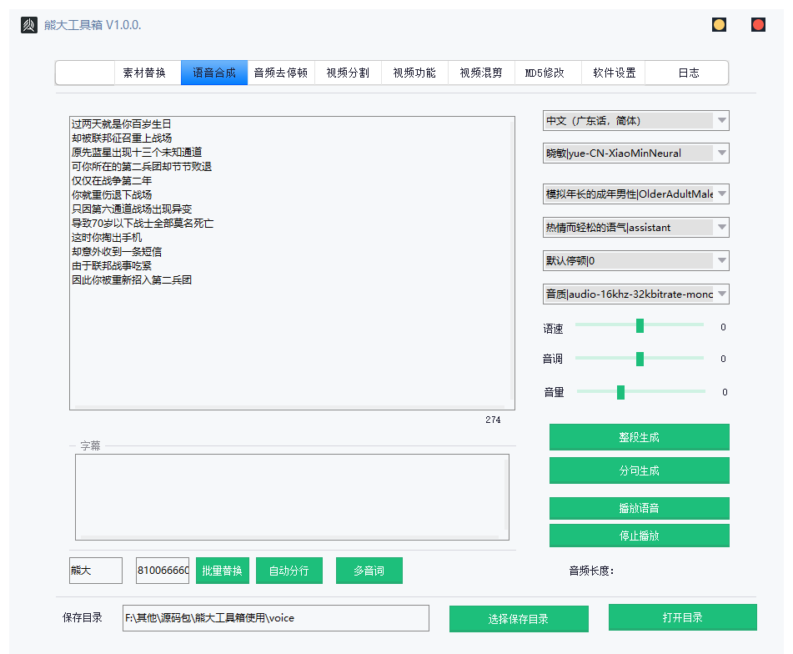Expand the 中文（广东话，简体） language dropdown
This screenshot has height=654, width=793.
coord(635,121)
